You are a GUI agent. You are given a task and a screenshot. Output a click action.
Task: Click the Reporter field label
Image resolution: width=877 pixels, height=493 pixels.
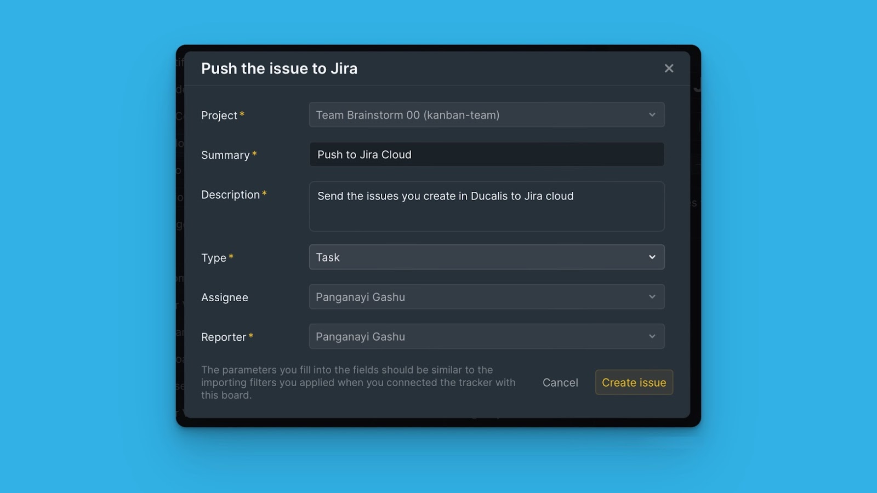tap(224, 337)
